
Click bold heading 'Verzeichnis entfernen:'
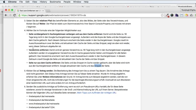[x=39, y=50]
